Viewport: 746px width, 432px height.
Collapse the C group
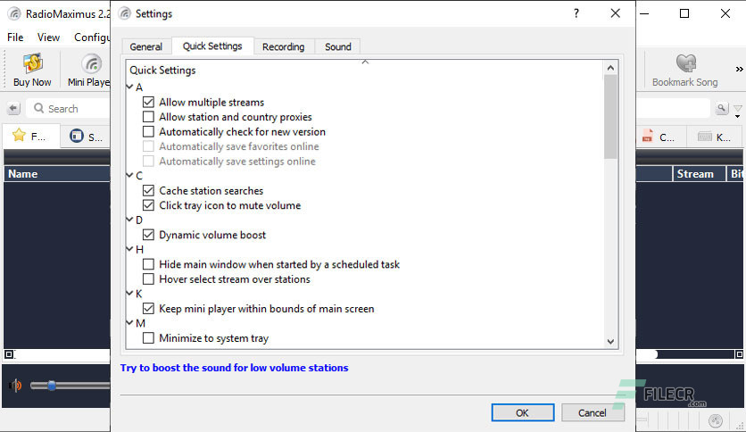(x=129, y=176)
